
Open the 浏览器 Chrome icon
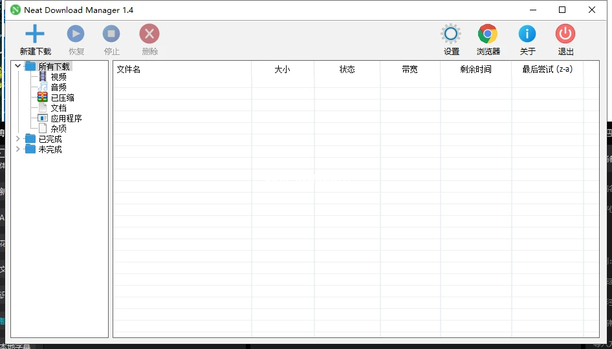click(488, 34)
